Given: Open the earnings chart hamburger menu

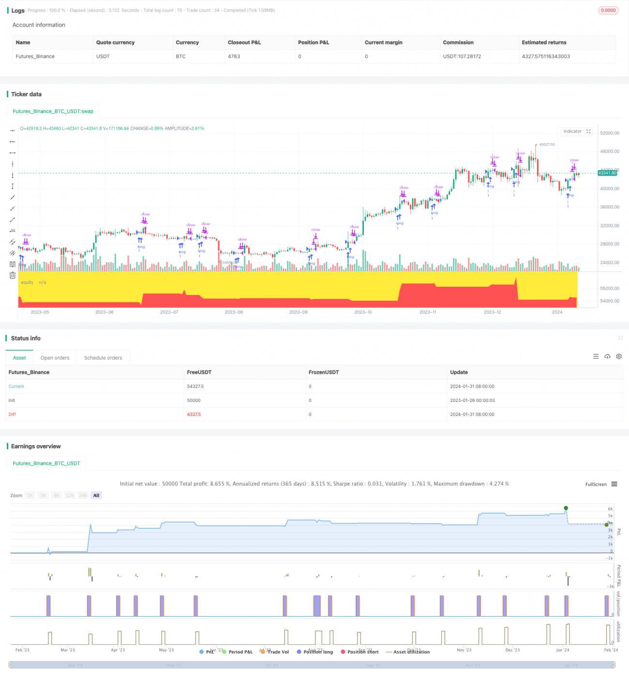Looking at the screenshot, I should (614, 484).
